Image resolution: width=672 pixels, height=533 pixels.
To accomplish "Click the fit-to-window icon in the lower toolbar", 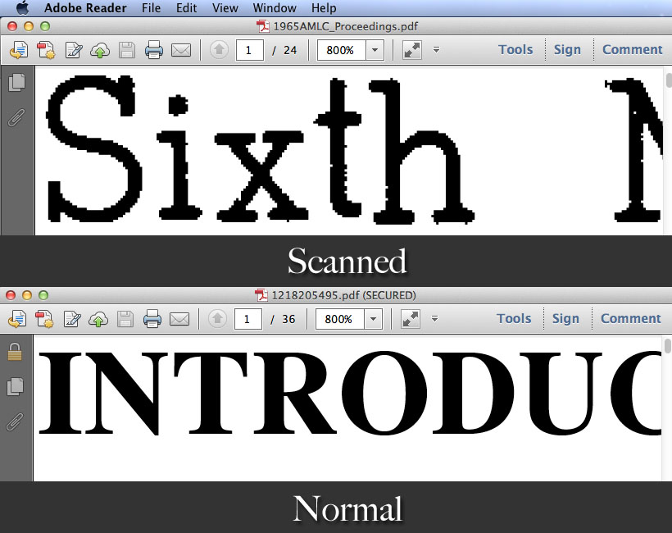I will click(410, 319).
